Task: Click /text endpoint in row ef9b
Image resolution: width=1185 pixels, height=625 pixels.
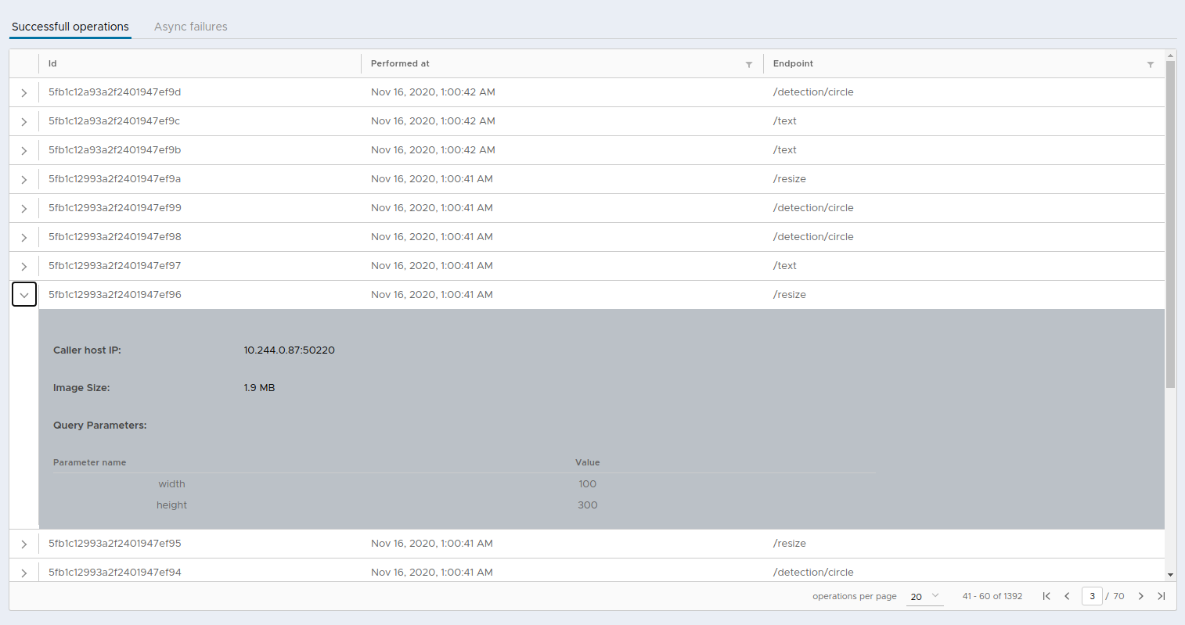Action: tap(785, 150)
